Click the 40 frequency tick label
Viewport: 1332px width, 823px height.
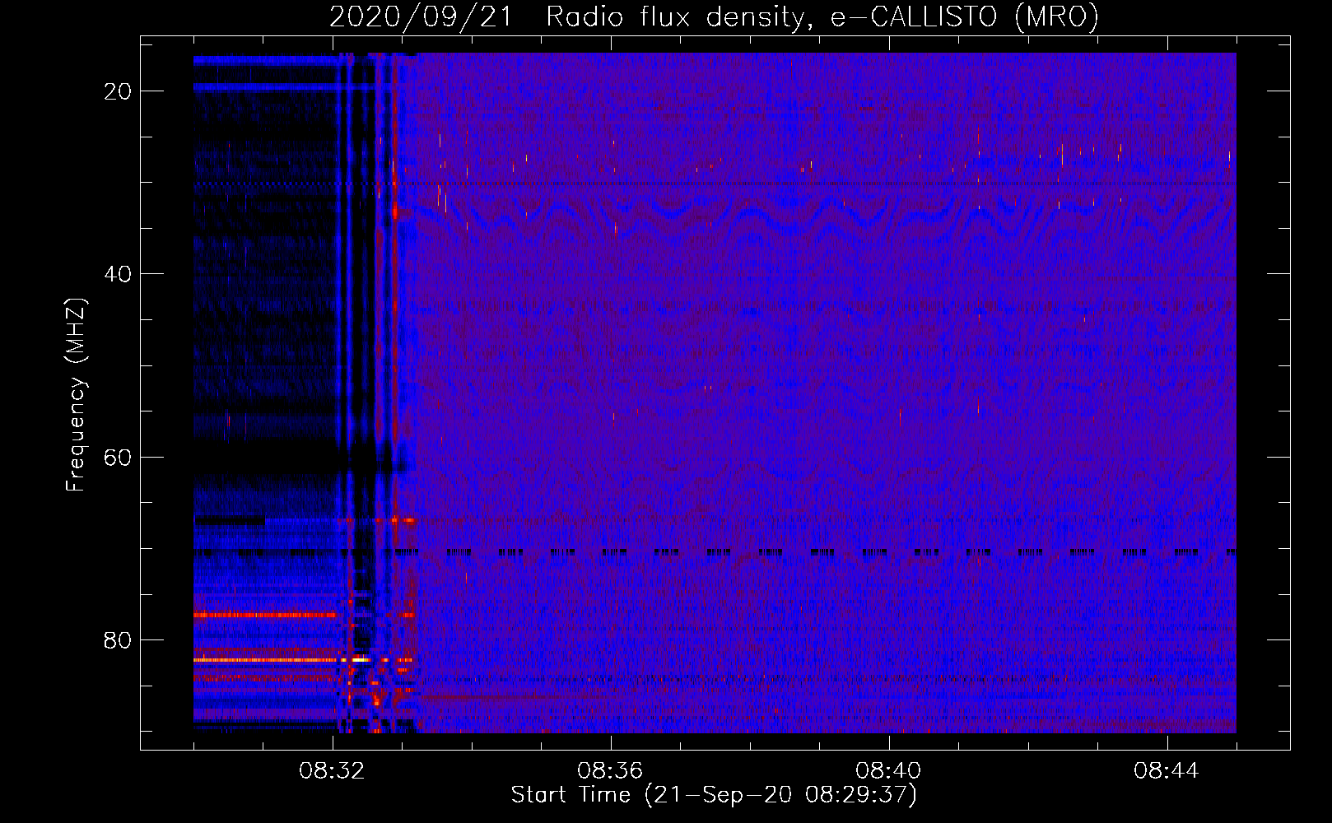pyautogui.click(x=118, y=274)
